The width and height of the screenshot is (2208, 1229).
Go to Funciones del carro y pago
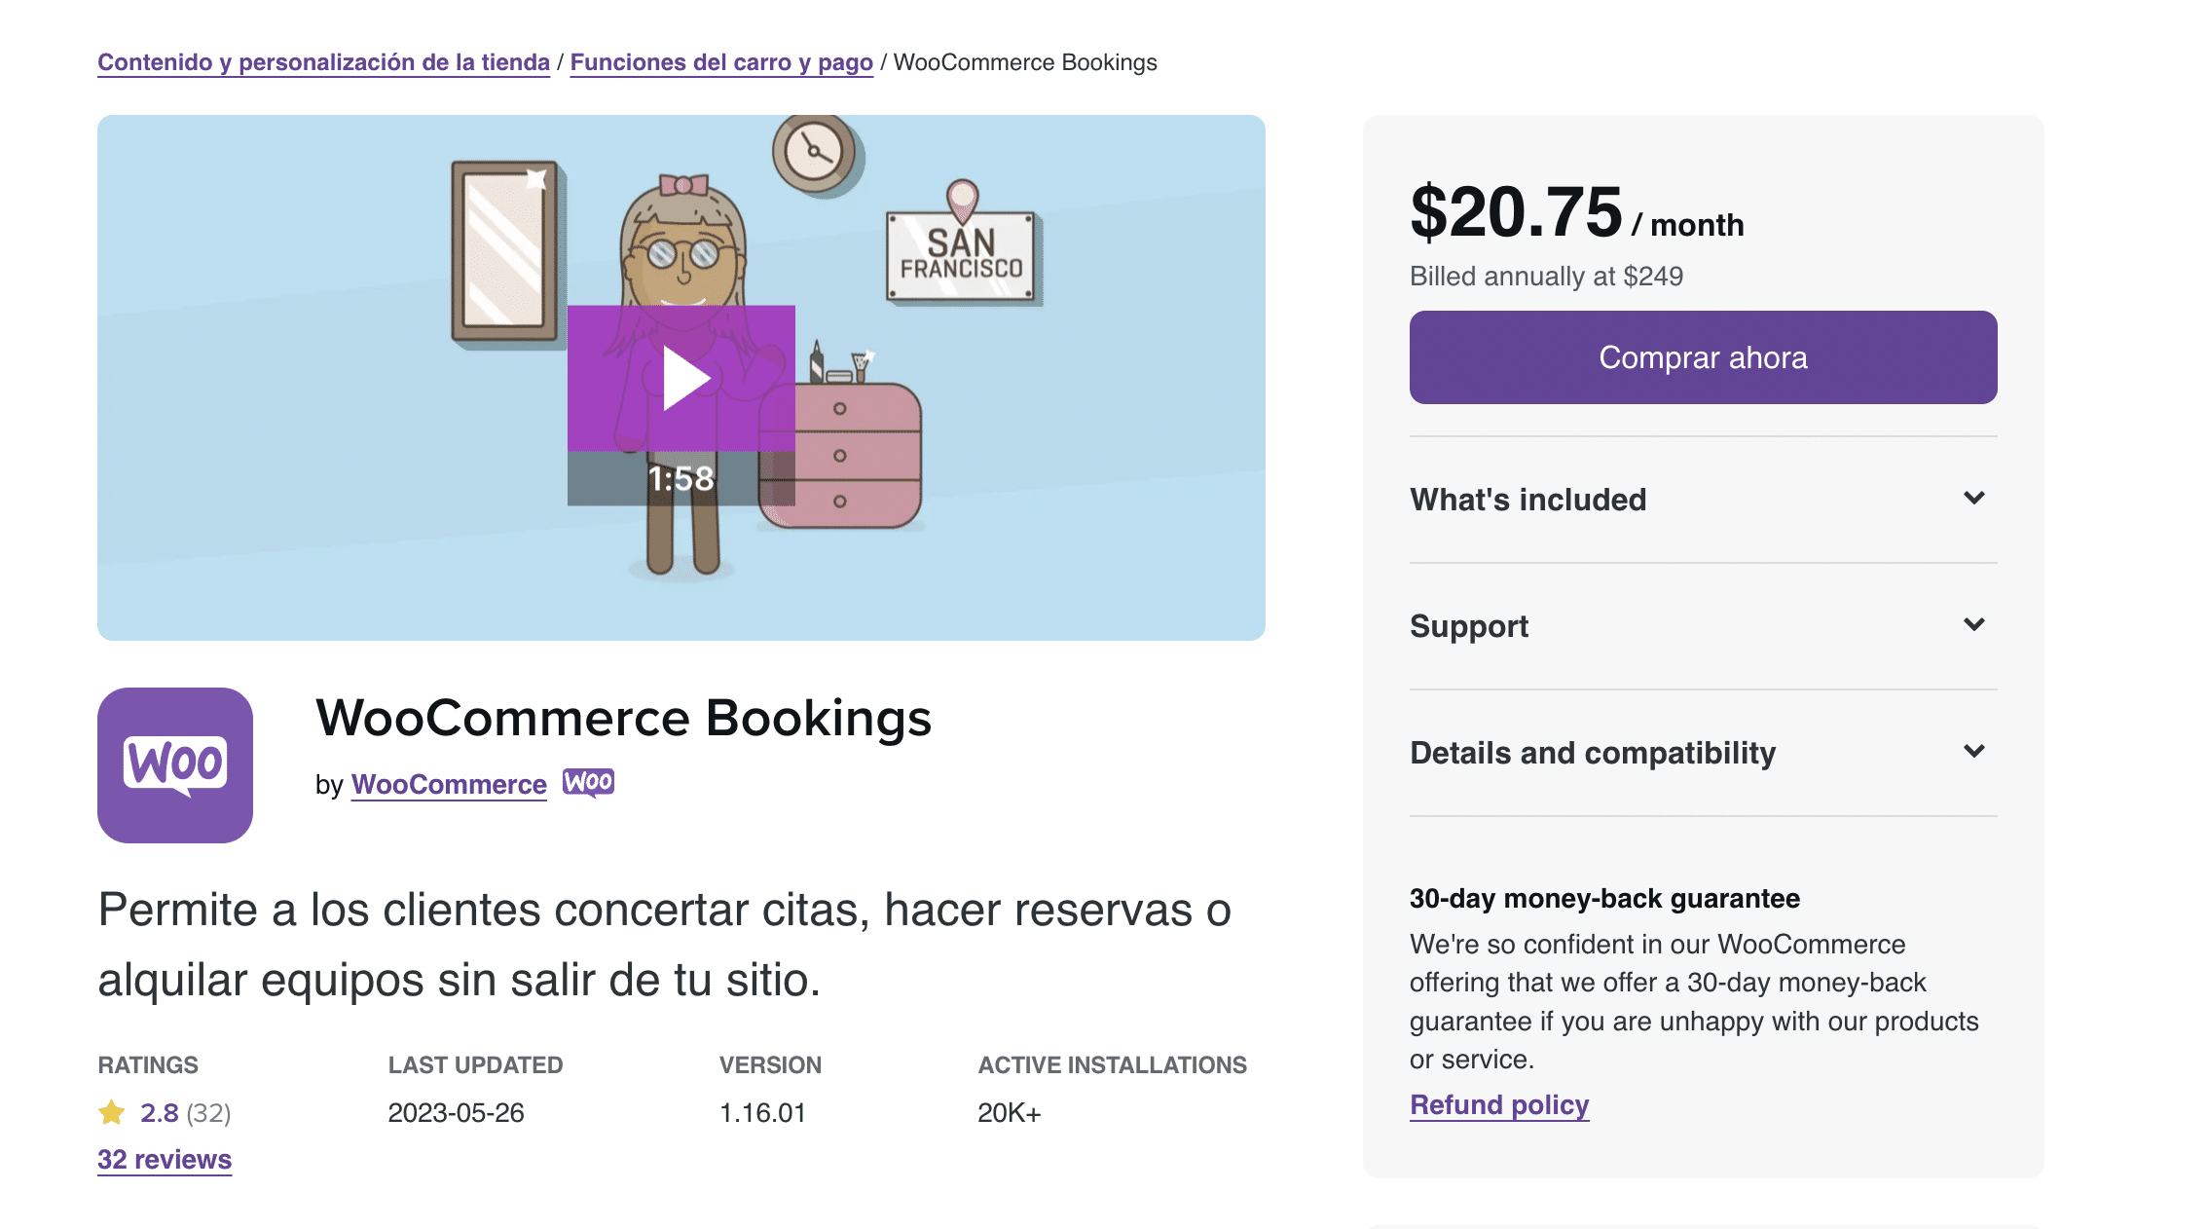tap(721, 62)
